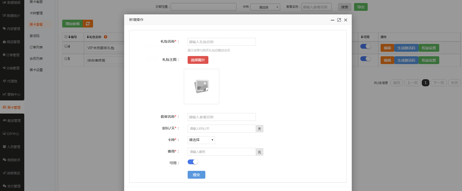Viewport: 462px width, 191px height.
Task: Open 会员列表 submenu item
Action: pos(36,59)
